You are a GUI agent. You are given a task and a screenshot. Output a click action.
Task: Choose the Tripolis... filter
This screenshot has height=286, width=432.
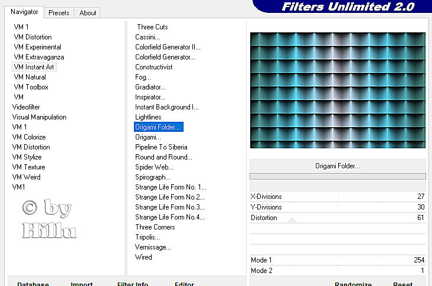click(148, 237)
